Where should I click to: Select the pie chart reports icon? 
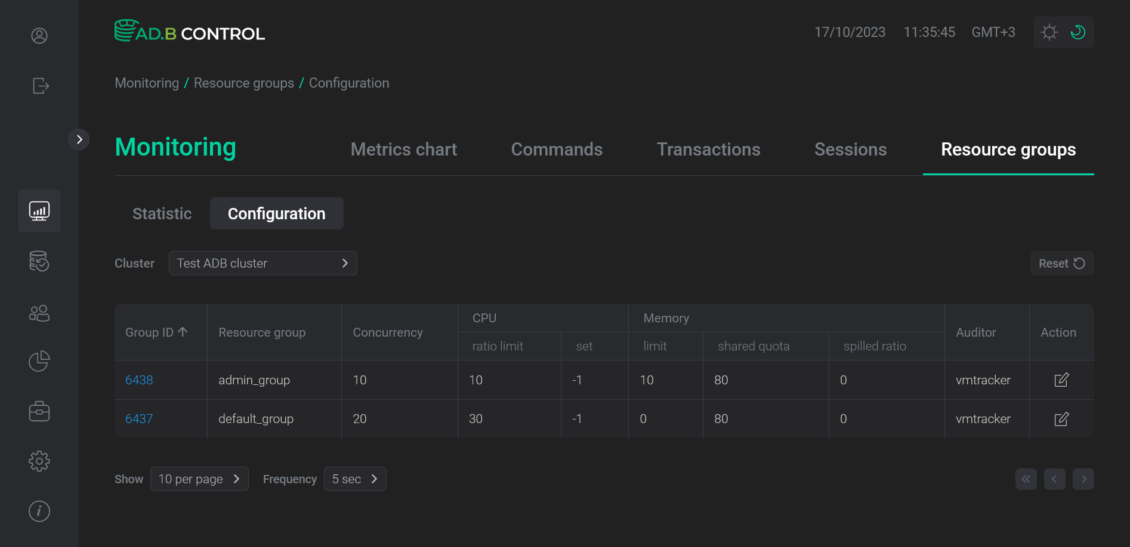tap(39, 360)
